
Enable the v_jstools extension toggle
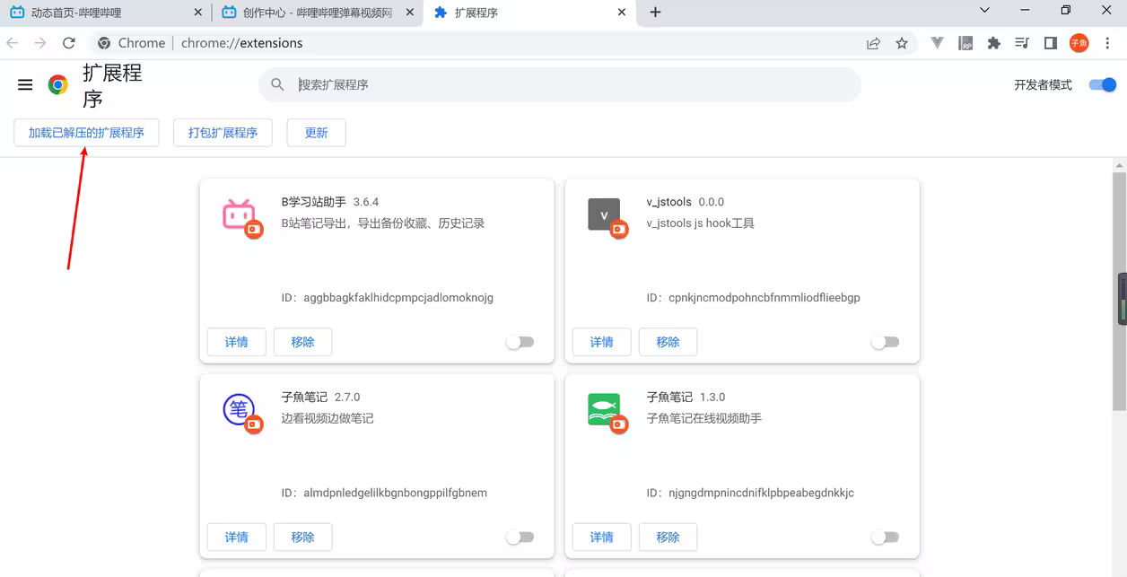click(885, 342)
